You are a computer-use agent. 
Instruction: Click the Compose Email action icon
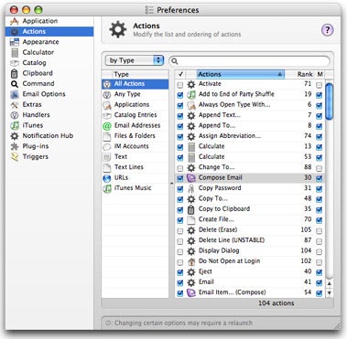tap(191, 178)
